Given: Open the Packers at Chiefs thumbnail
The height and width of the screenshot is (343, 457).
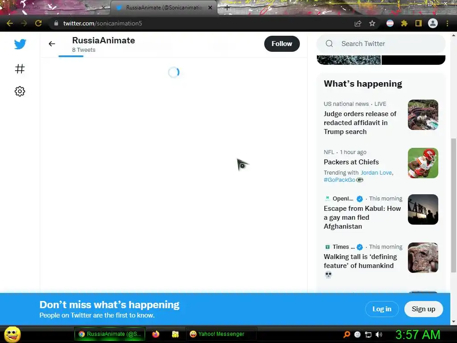Looking at the screenshot, I should tap(423, 163).
